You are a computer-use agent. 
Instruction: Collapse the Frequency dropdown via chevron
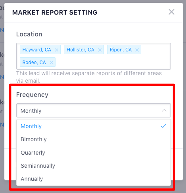pos(164,110)
